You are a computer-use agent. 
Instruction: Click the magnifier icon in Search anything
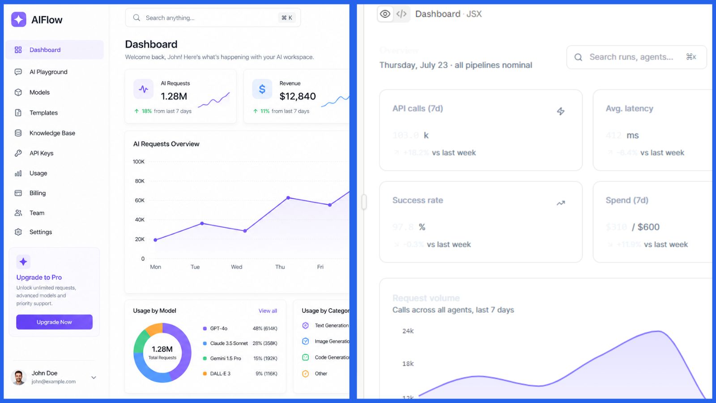(136, 18)
